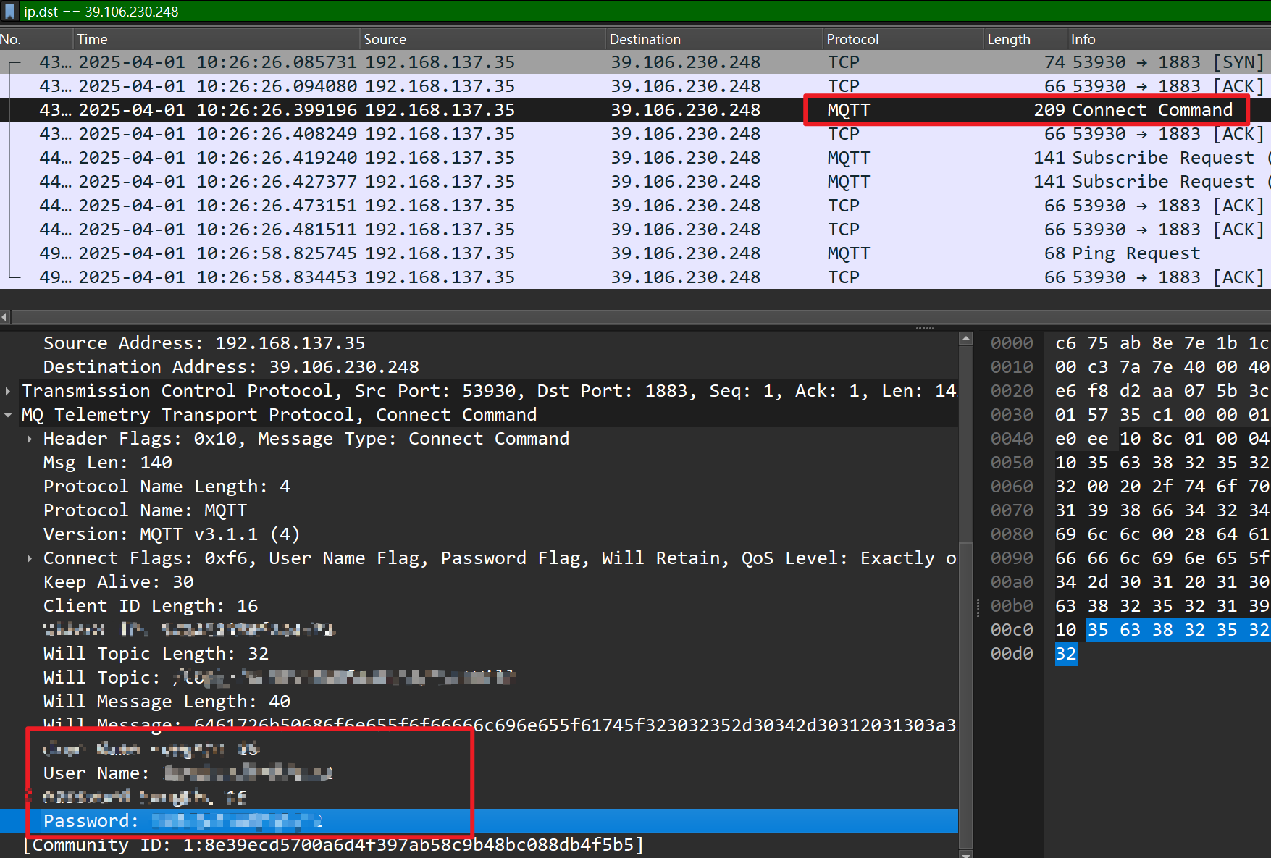Viewport: 1271px width, 858px height.
Task: Select the TCP ACK packet at 10:26:26.408249
Action: [x=635, y=134]
